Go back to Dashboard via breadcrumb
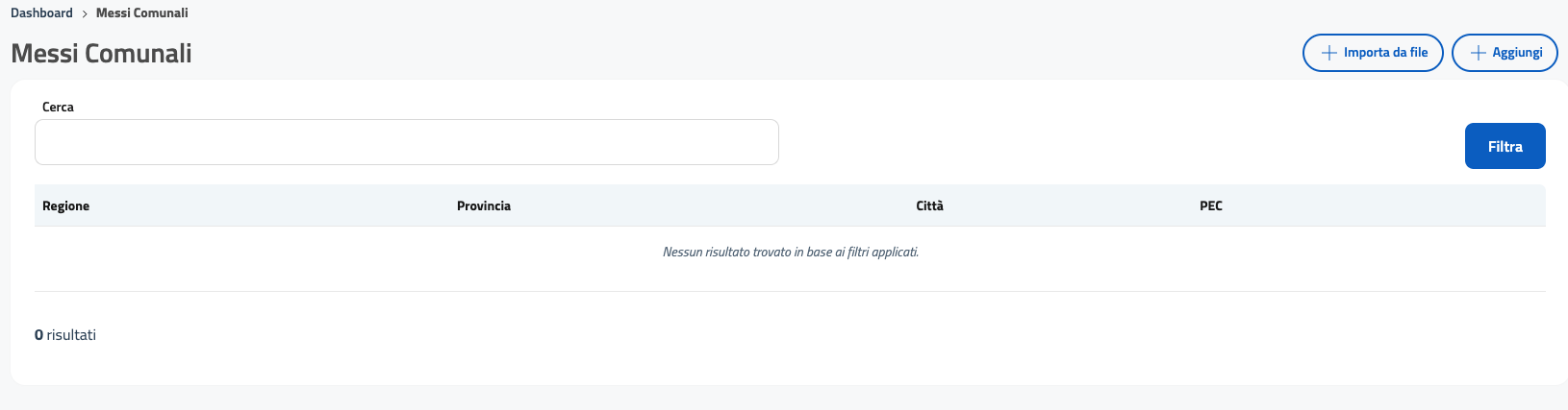This screenshot has width=1568, height=410. 41,13
